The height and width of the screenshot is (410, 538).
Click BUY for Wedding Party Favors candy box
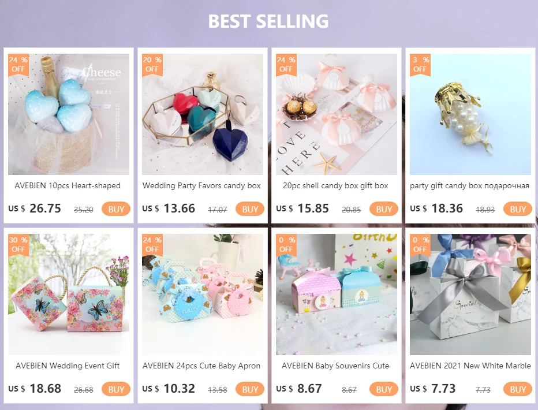(250, 209)
